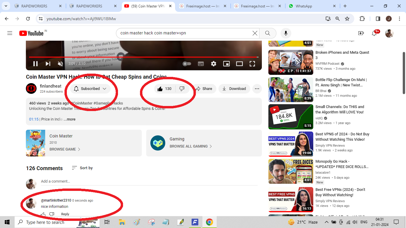
Task: Share the video using Share button
Action: coord(204,89)
